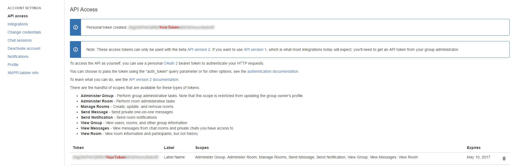Screen dimensions: 511x166
Task: Click the May 10, 2017 expiry date
Action: 478,157
